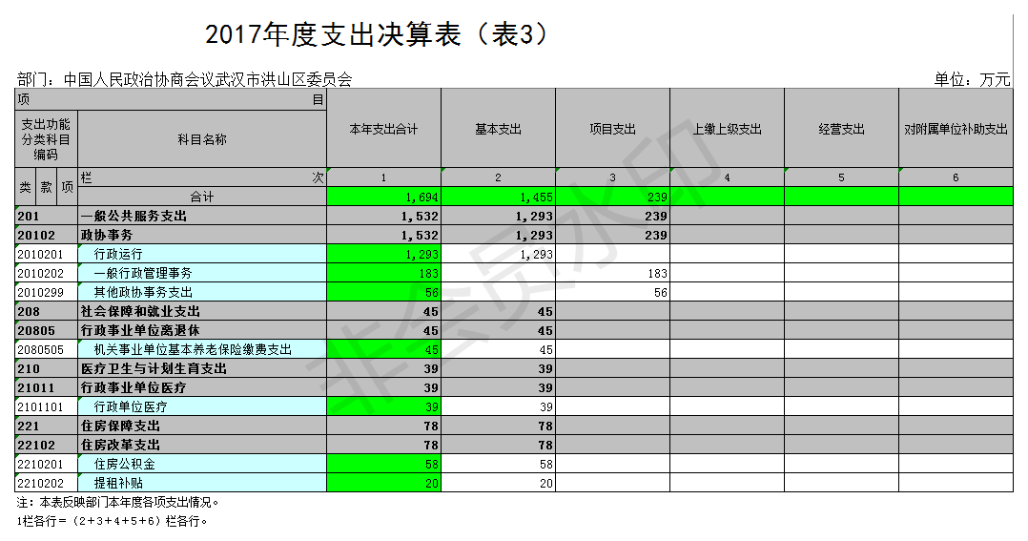Click the 一般行政管理事务 cell
The image size is (1028, 541).
pos(143,273)
